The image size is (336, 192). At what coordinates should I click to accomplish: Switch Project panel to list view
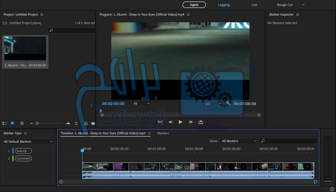point(5,123)
